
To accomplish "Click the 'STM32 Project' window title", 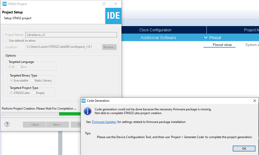I will [x=17, y=4].
